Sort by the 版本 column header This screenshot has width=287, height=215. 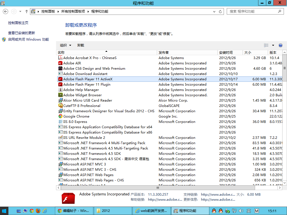pos(275,52)
